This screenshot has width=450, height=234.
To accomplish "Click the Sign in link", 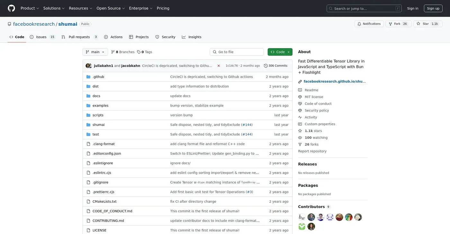I will [413, 8].
